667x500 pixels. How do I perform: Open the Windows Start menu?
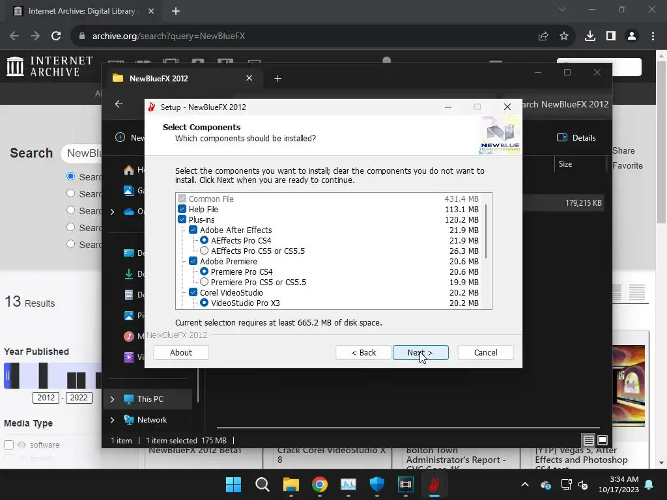coord(234,484)
